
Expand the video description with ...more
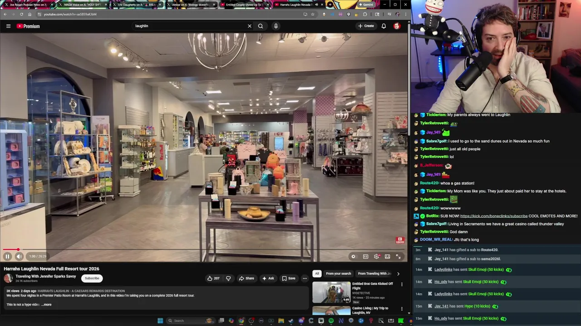(x=47, y=305)
